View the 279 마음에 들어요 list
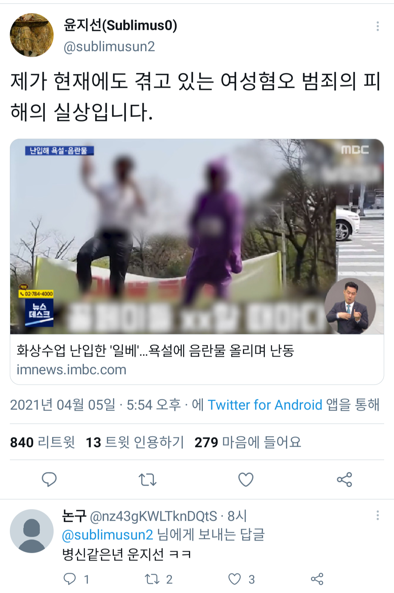Viewport: 394px width, 593px height. 248,442
